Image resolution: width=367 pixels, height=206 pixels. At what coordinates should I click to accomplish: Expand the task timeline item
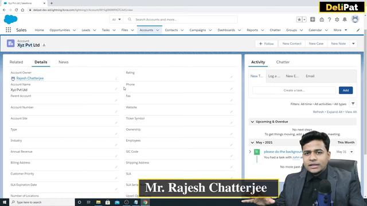click(250, 152)
